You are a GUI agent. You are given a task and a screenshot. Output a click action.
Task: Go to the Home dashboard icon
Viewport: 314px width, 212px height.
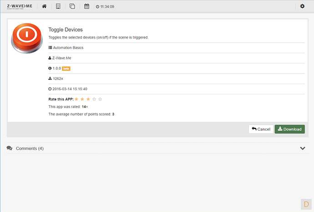coord(44,6)
